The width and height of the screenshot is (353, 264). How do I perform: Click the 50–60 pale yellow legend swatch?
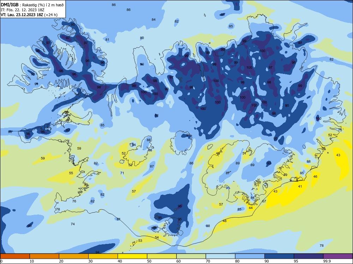tap(162, 256)
